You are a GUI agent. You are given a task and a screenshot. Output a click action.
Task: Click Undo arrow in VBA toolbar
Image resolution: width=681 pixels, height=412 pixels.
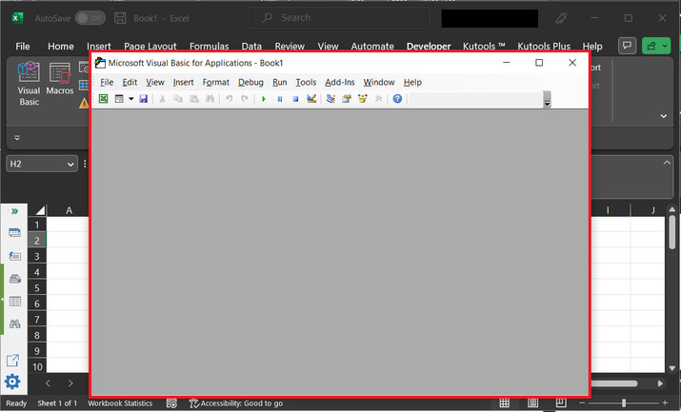click(x=229, y=99)
